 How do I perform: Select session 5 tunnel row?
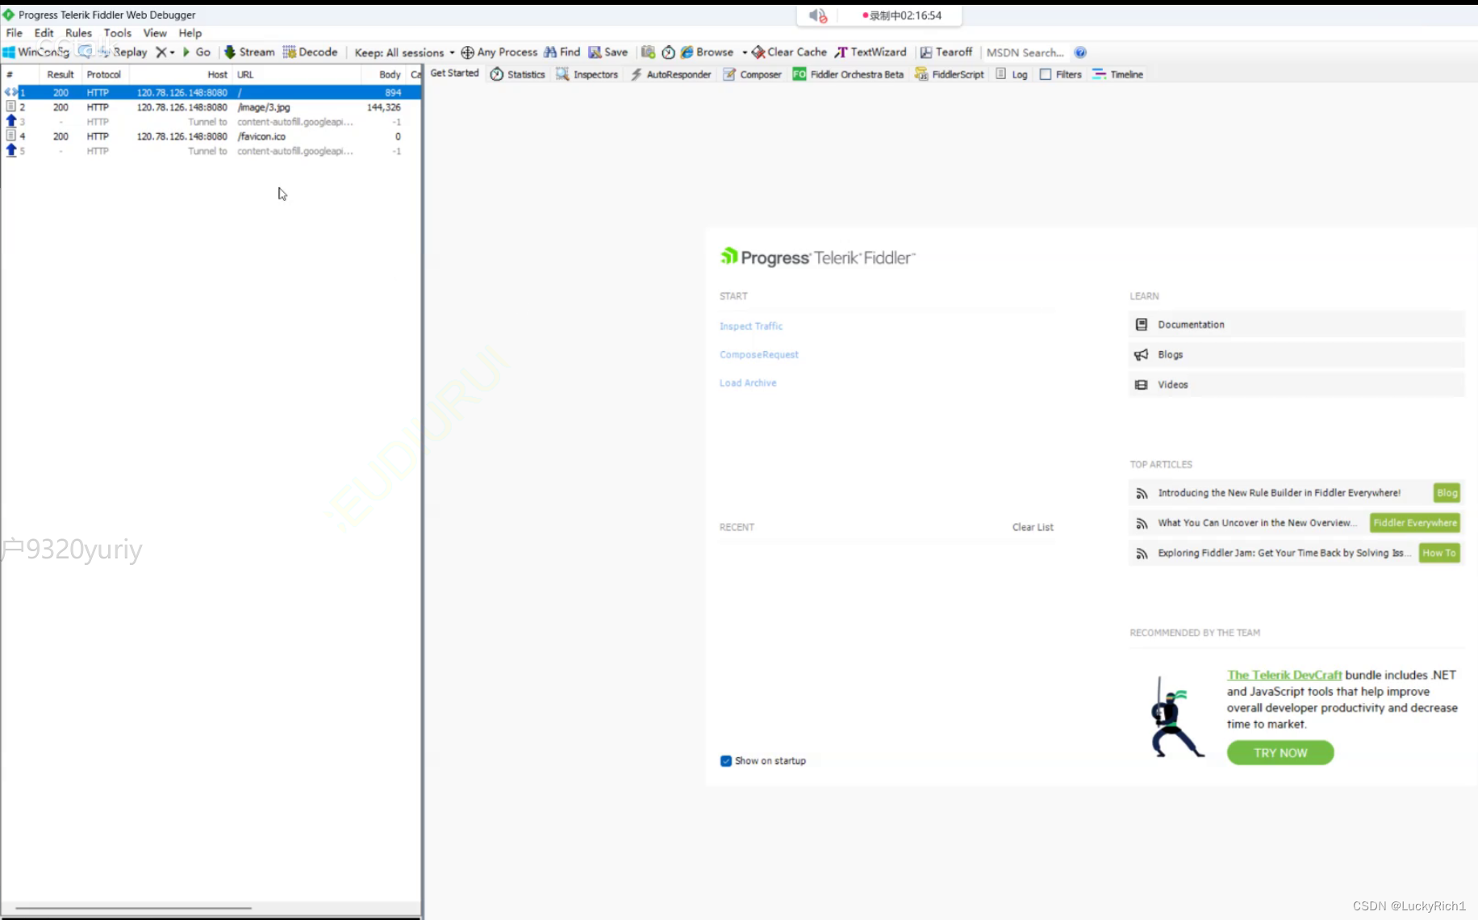[211, 151]
